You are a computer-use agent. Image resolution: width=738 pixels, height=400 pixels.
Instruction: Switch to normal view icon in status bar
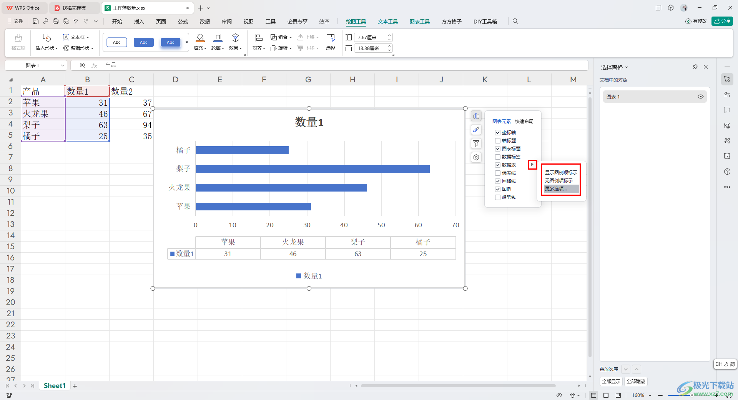click(x=594, y=395)
